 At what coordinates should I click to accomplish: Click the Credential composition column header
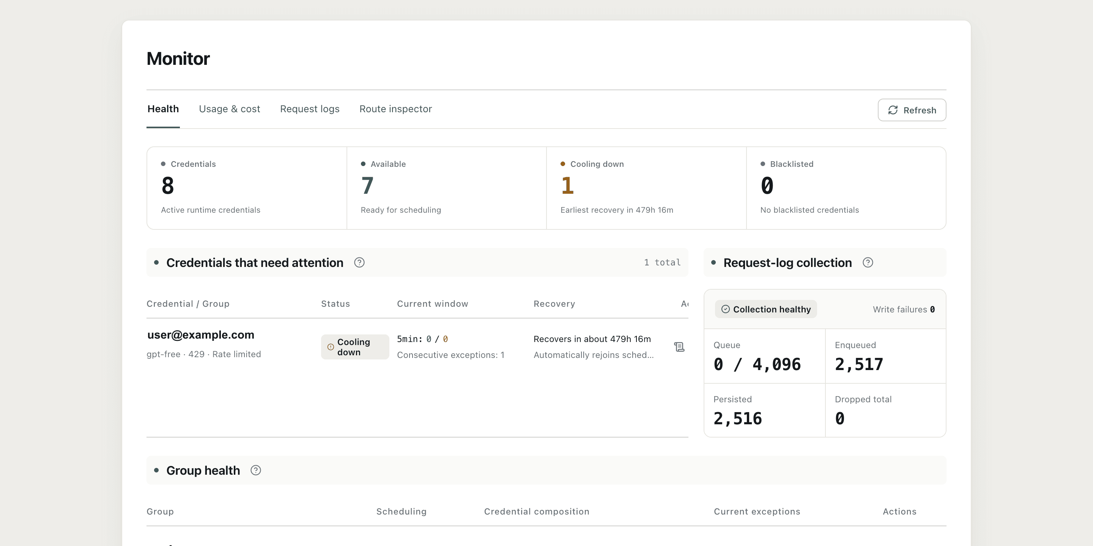point(536,511)
